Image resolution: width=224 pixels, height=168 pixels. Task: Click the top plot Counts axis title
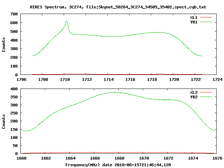pyautogui.click(x=3, y=44)
